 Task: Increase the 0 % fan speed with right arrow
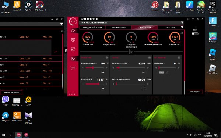coord(179,68)
